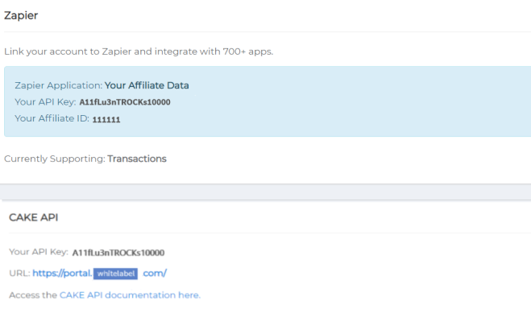Click the Currently Supporting label
This screenshot has height=313, width=531.
(x=55, y=159)
